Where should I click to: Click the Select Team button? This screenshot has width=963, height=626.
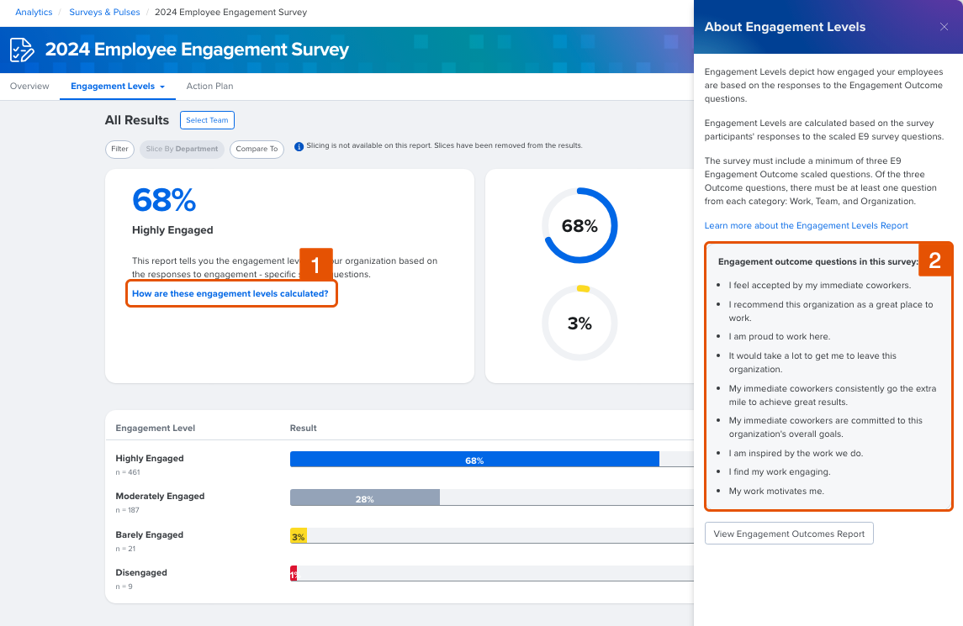click(x=207, y=120)
